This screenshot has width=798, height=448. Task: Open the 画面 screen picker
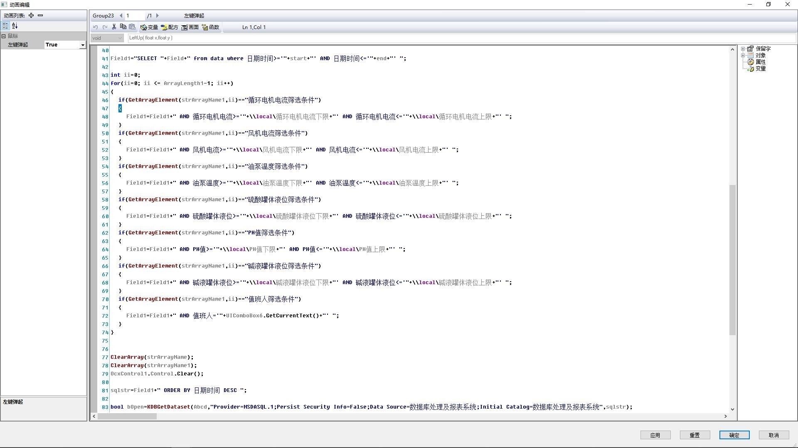(x=190, y=27)
